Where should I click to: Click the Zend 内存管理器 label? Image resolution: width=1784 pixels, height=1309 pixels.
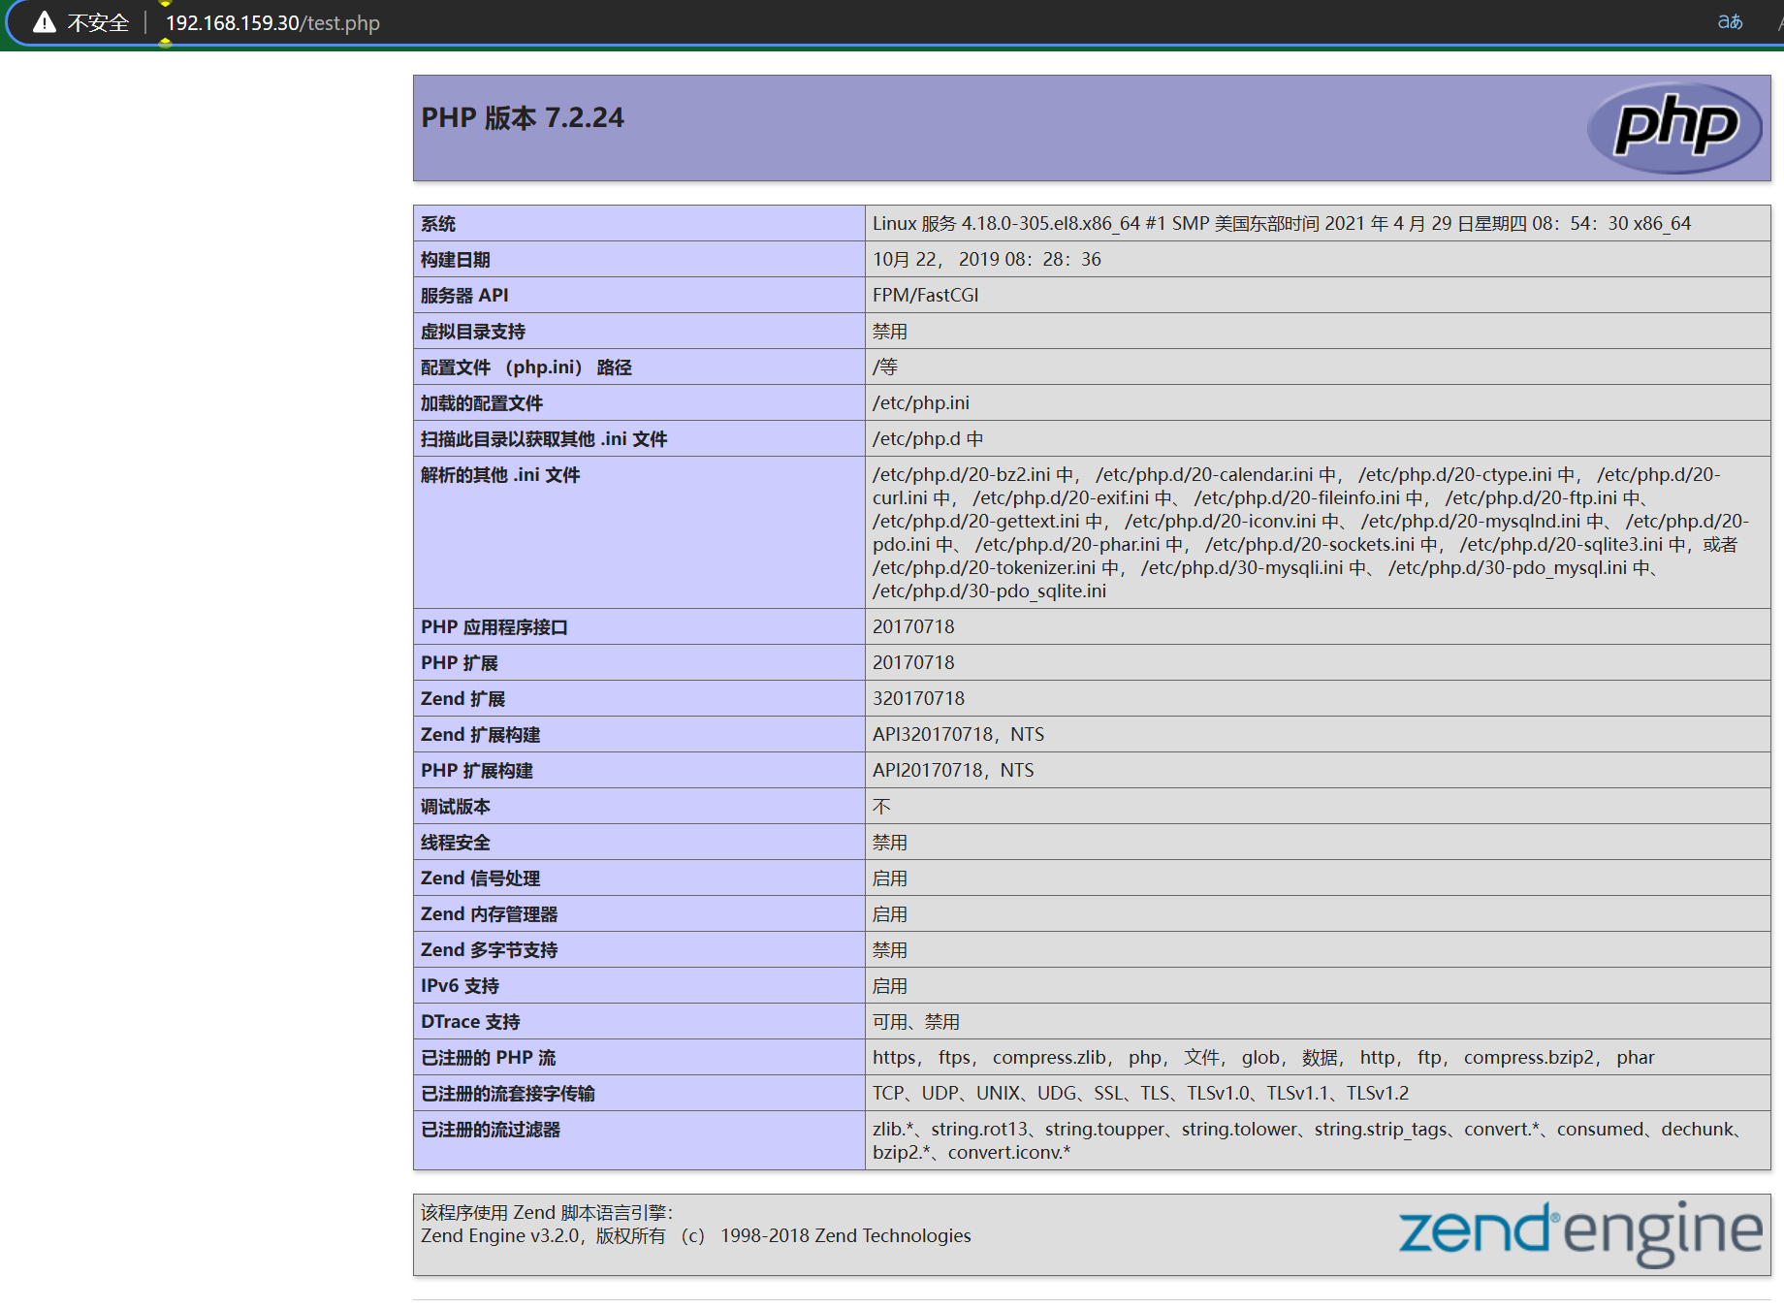tap(490, 913)
